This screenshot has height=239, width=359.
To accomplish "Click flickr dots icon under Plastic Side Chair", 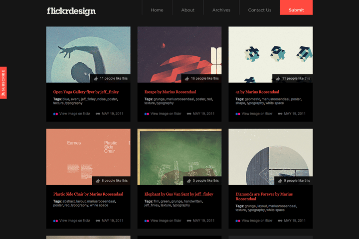I will pos(55,221).
